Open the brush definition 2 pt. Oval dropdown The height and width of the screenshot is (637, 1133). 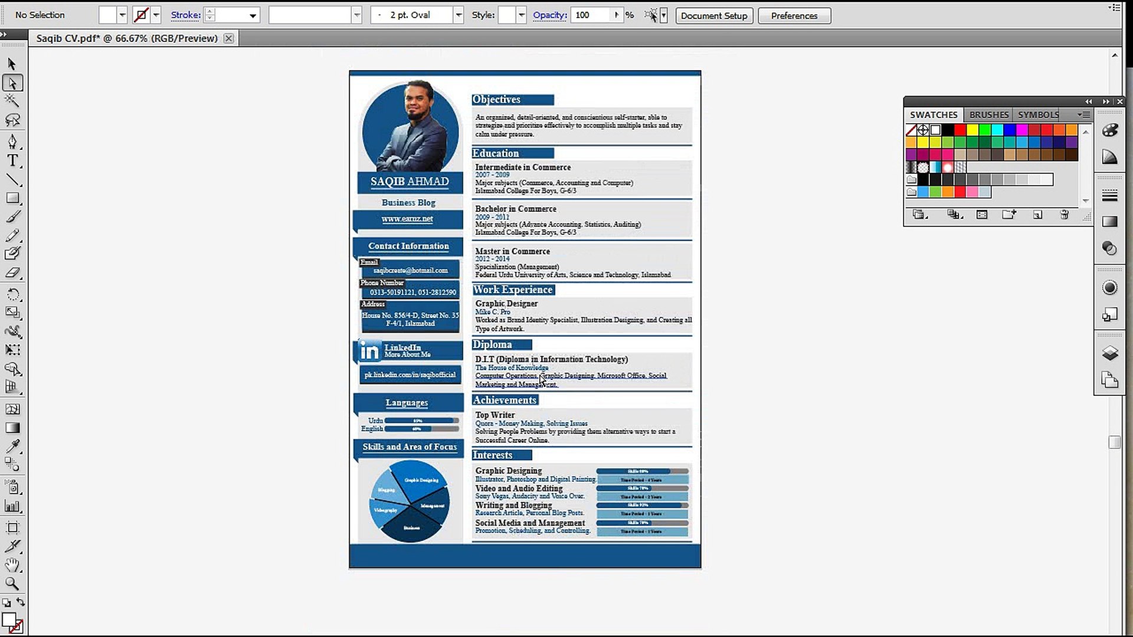tap(459, 15)
